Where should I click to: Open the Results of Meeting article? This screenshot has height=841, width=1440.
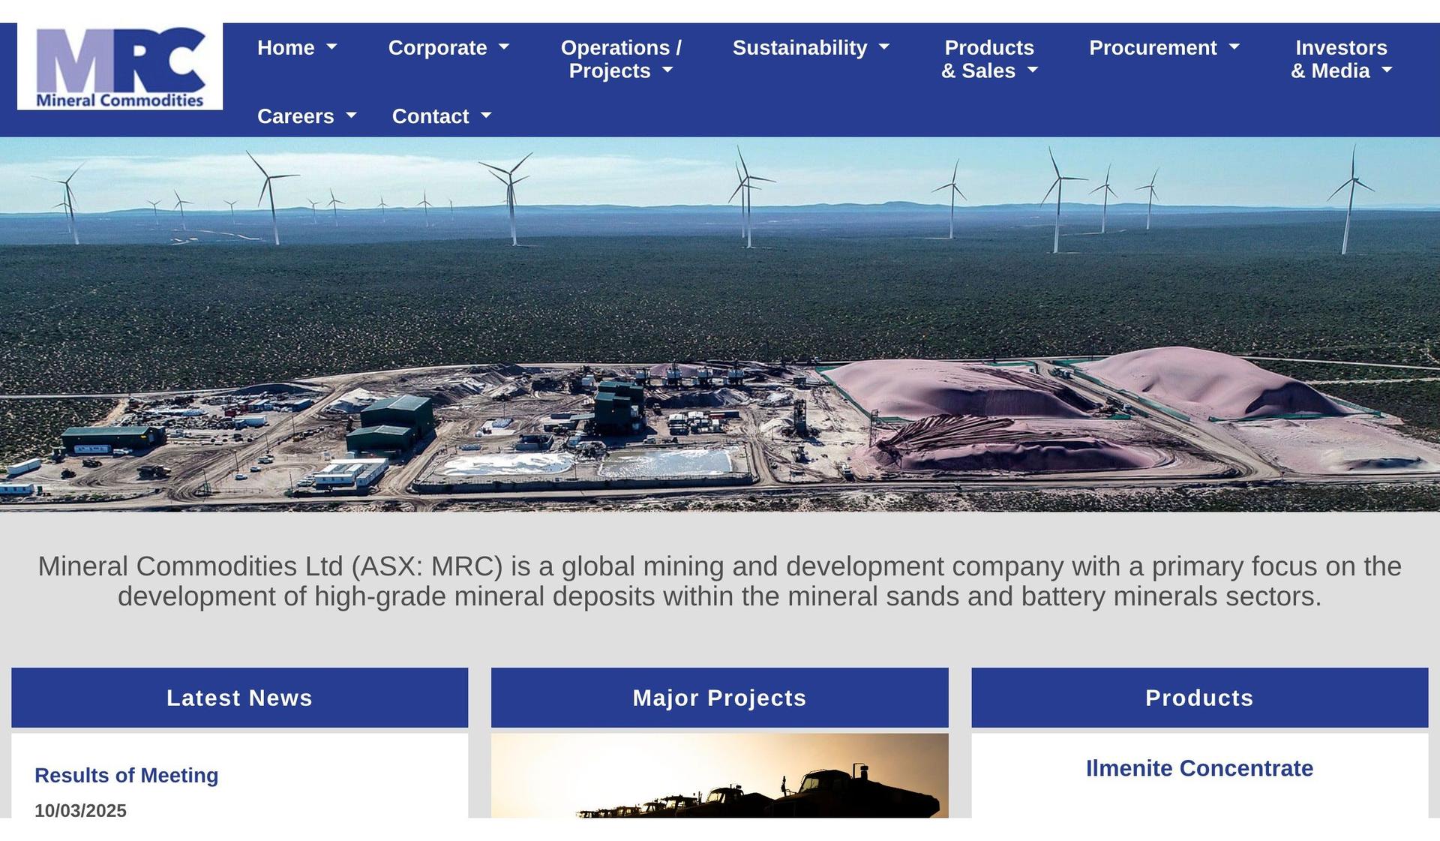(x=126, y=775)
